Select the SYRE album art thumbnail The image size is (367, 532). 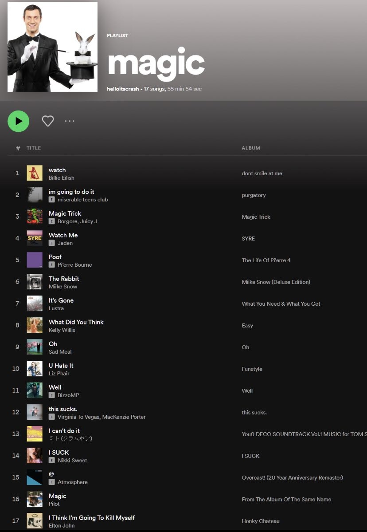35,238
